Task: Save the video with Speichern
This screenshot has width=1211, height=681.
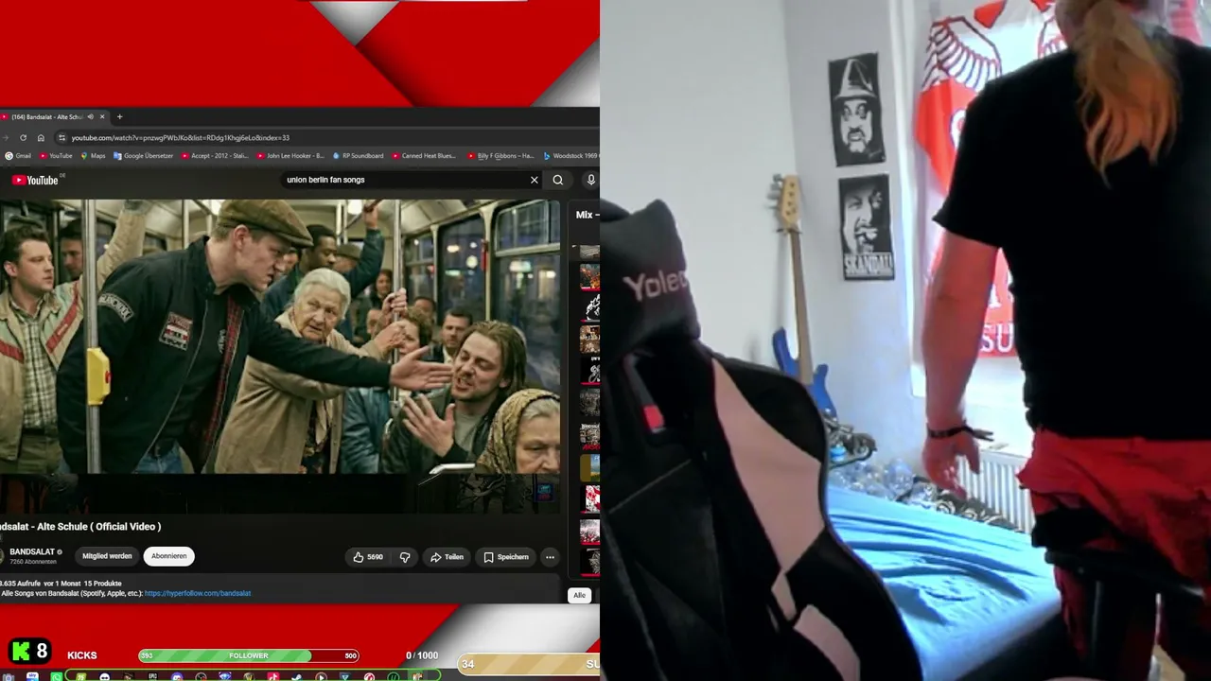Action: click(x=506, y=557)
